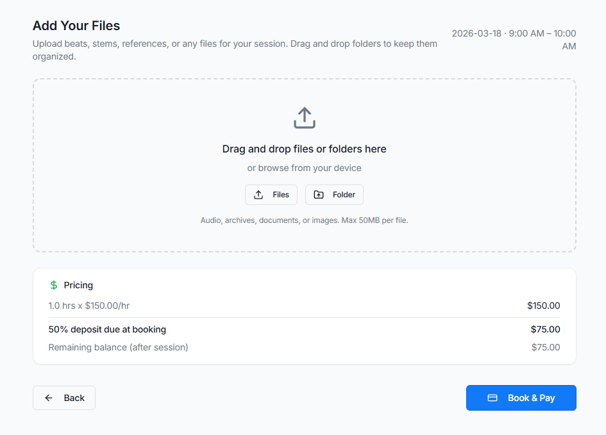Image resolution: width=606 pixels, height=435 pixels.
Task: Click the '1.0 hrs x $150.00/hr' line
Action: (x=89, y=306)
